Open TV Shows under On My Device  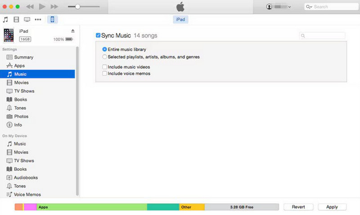[x=37, y=161]
